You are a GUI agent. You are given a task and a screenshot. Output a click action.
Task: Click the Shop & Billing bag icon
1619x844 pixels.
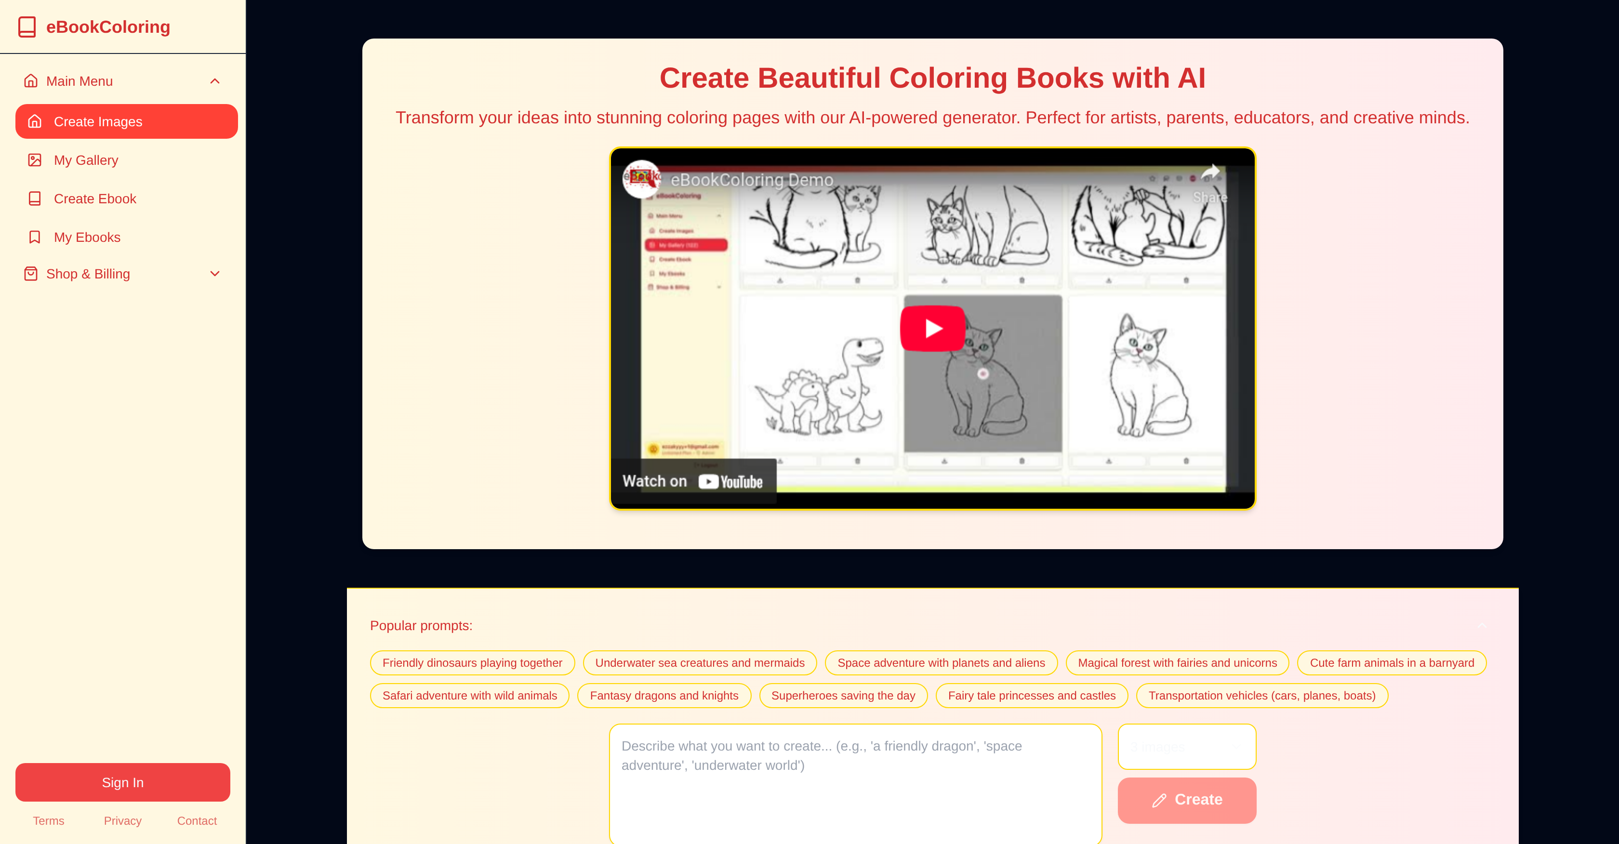click(30, 273)
